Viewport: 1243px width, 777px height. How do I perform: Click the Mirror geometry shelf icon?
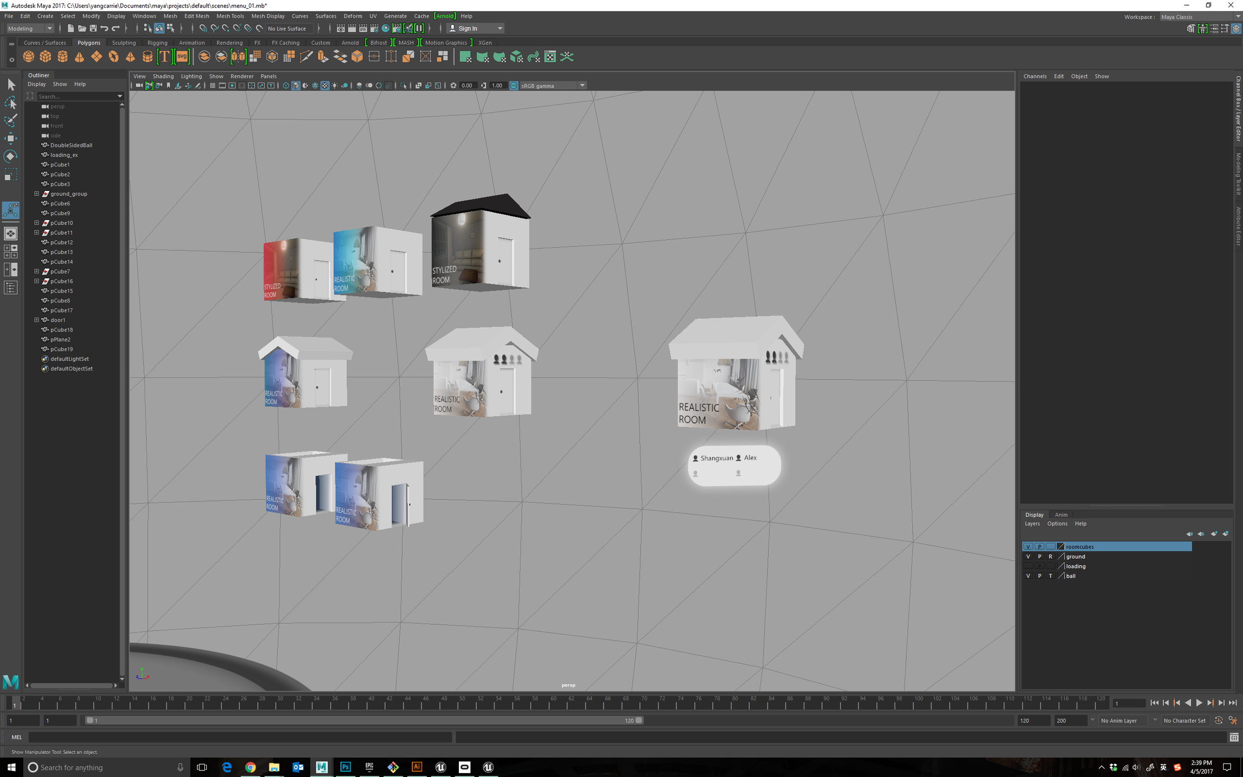(239, 57)
